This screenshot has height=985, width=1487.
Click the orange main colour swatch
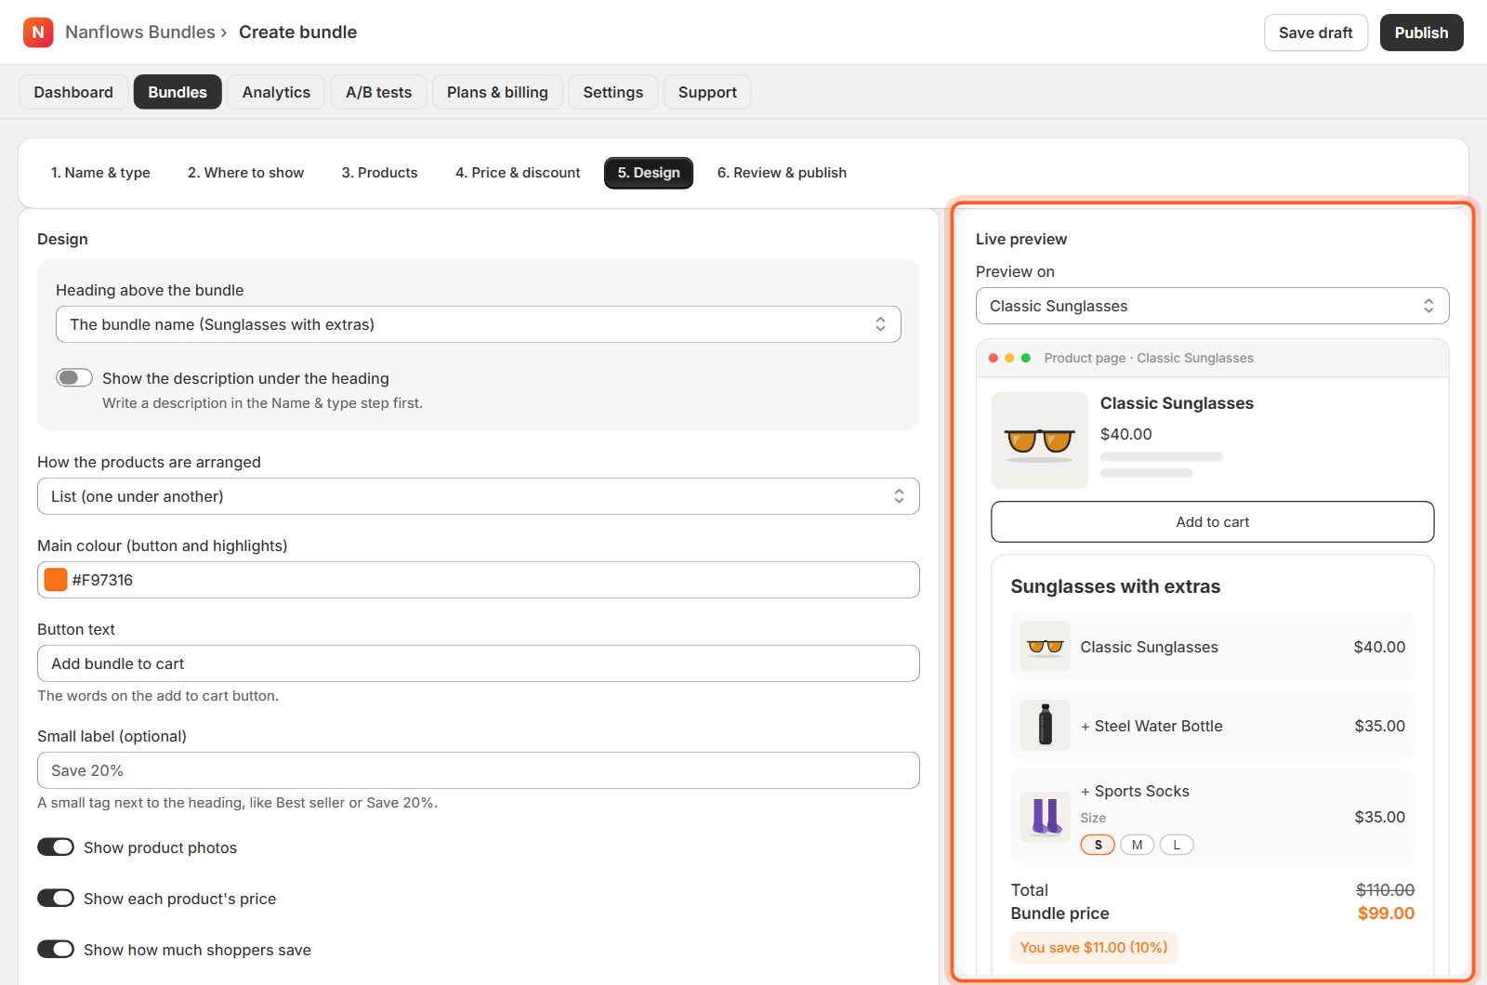(56, 580)
